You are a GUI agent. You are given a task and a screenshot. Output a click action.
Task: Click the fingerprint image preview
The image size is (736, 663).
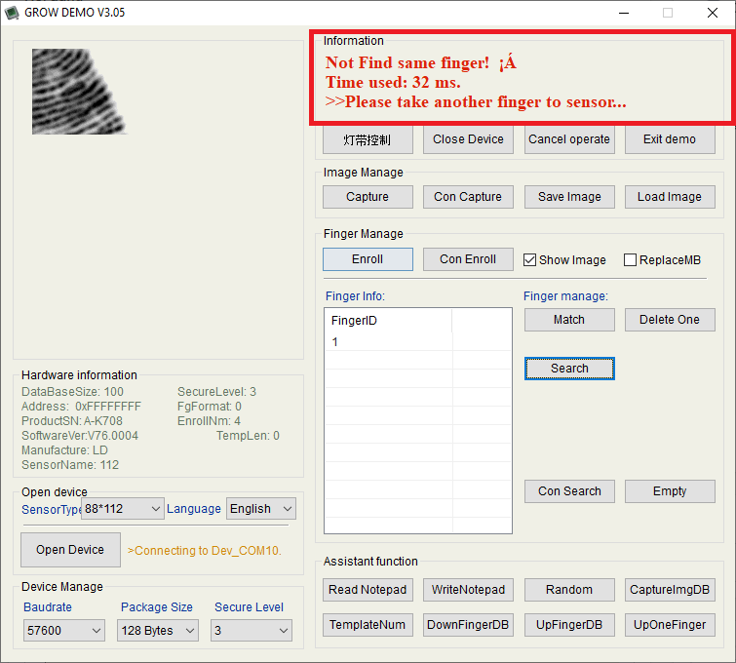coord(79,92)
